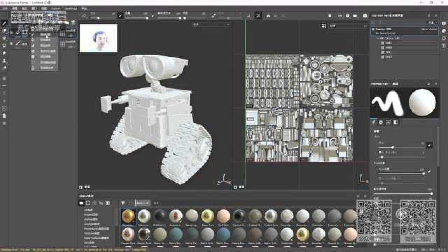The width and height of the screenshot is (448, 252).
Task: Select the Projection tool in left toolbar
Action: [x=5, y=38]
